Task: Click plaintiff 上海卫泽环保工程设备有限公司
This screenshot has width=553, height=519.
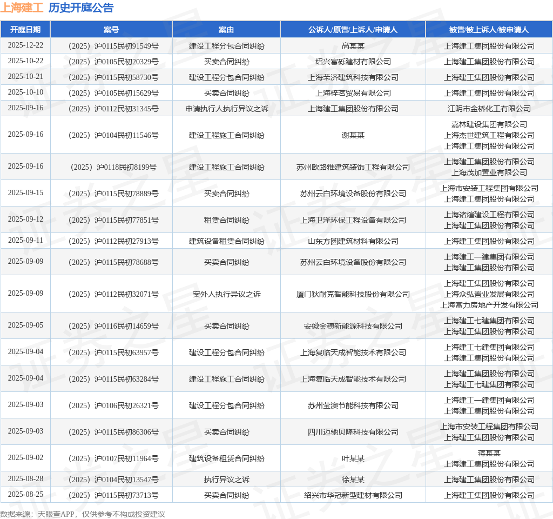Action: tap(353, 220)
